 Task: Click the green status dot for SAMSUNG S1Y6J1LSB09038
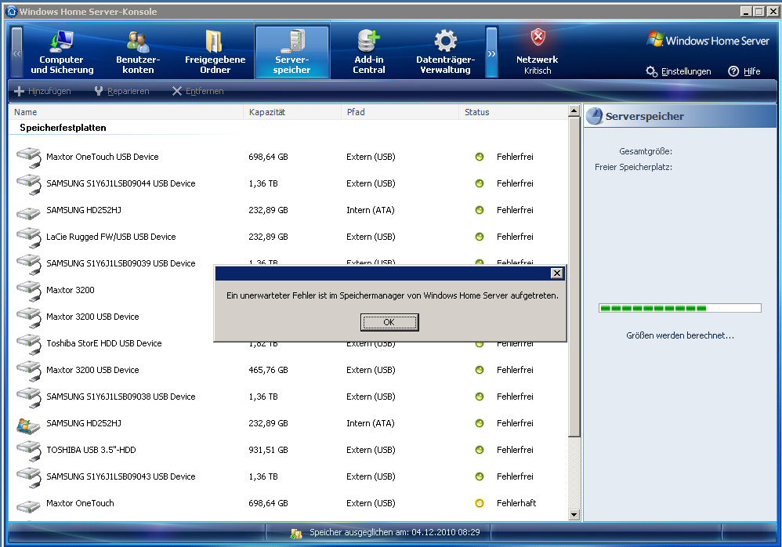480,397
